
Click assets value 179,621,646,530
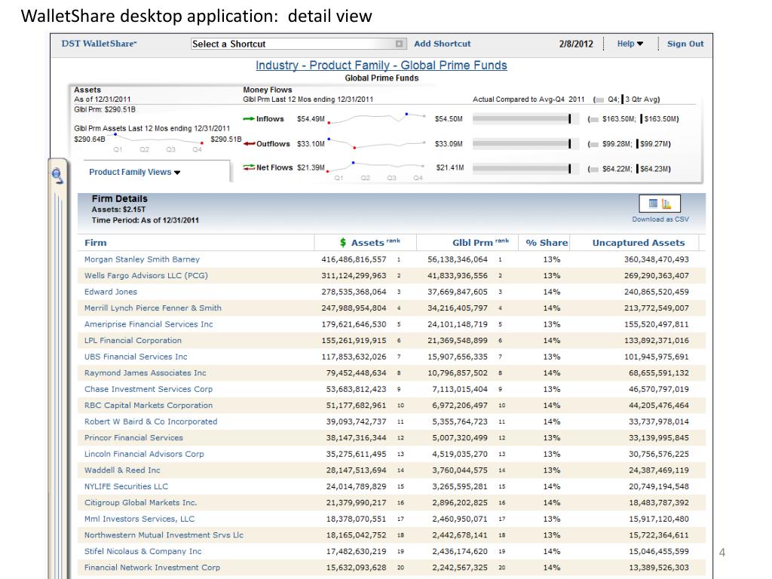[354, 324]
